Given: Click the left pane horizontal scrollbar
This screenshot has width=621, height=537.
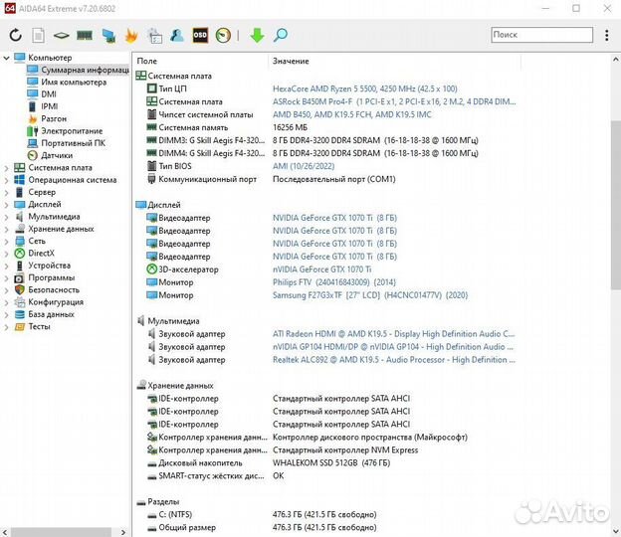Looking at the screenshot, I should (x=61, y=532).
